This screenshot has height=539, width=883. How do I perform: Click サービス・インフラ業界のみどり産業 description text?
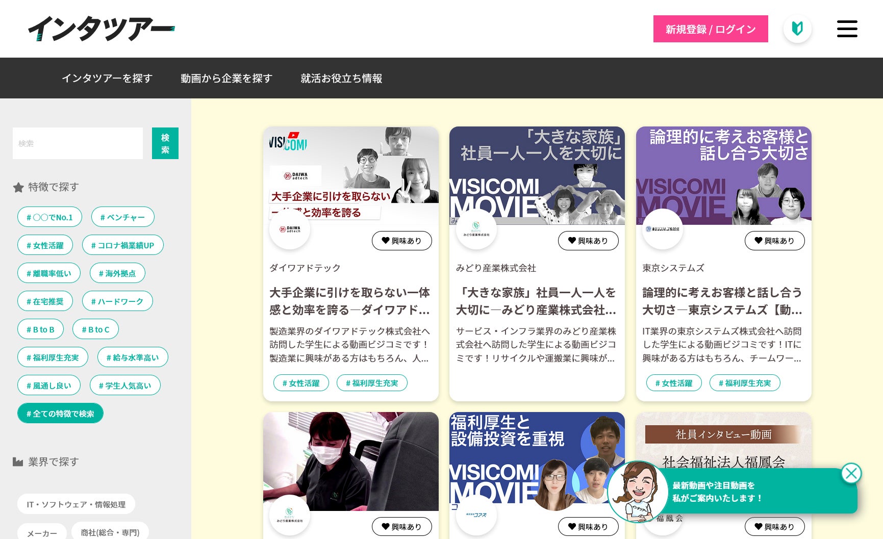pyautogui.click(x=536, y=345)
